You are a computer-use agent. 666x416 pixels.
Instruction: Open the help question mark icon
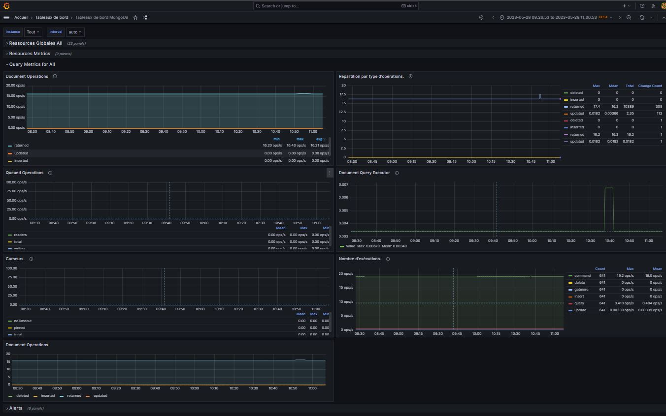click(x=642, y=6)
